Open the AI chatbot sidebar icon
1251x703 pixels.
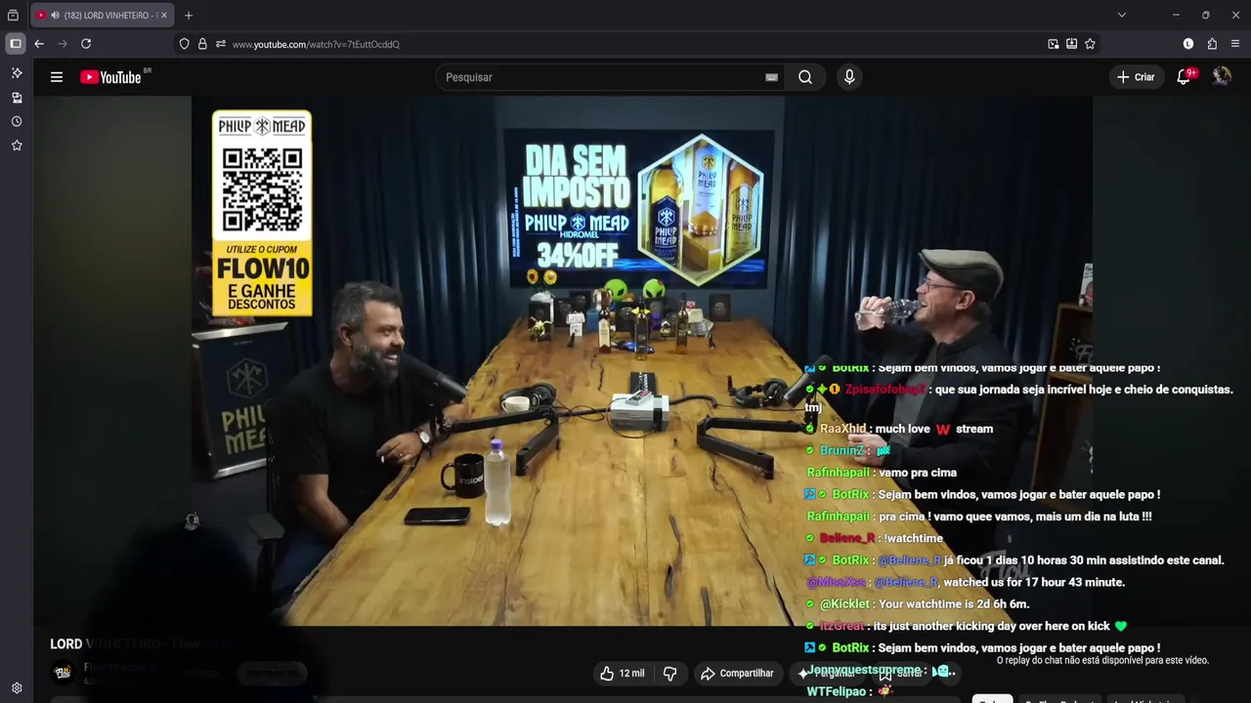coord(17,73)
